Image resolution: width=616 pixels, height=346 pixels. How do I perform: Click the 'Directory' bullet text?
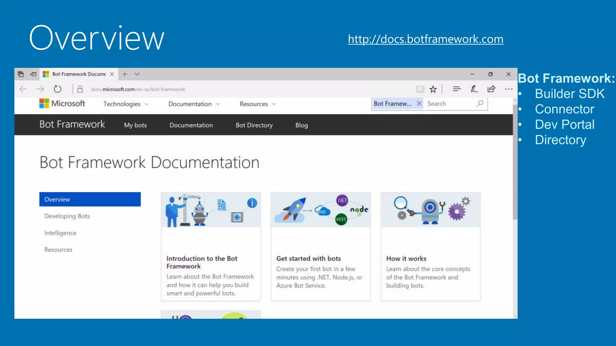561,140
